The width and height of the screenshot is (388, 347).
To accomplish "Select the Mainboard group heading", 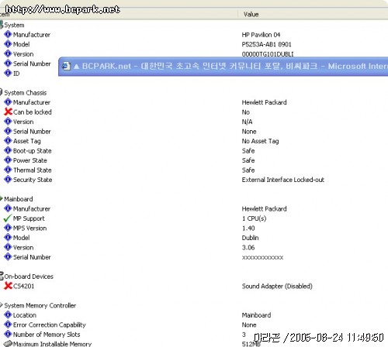I will pyautogui.click(x=19, y=199).
